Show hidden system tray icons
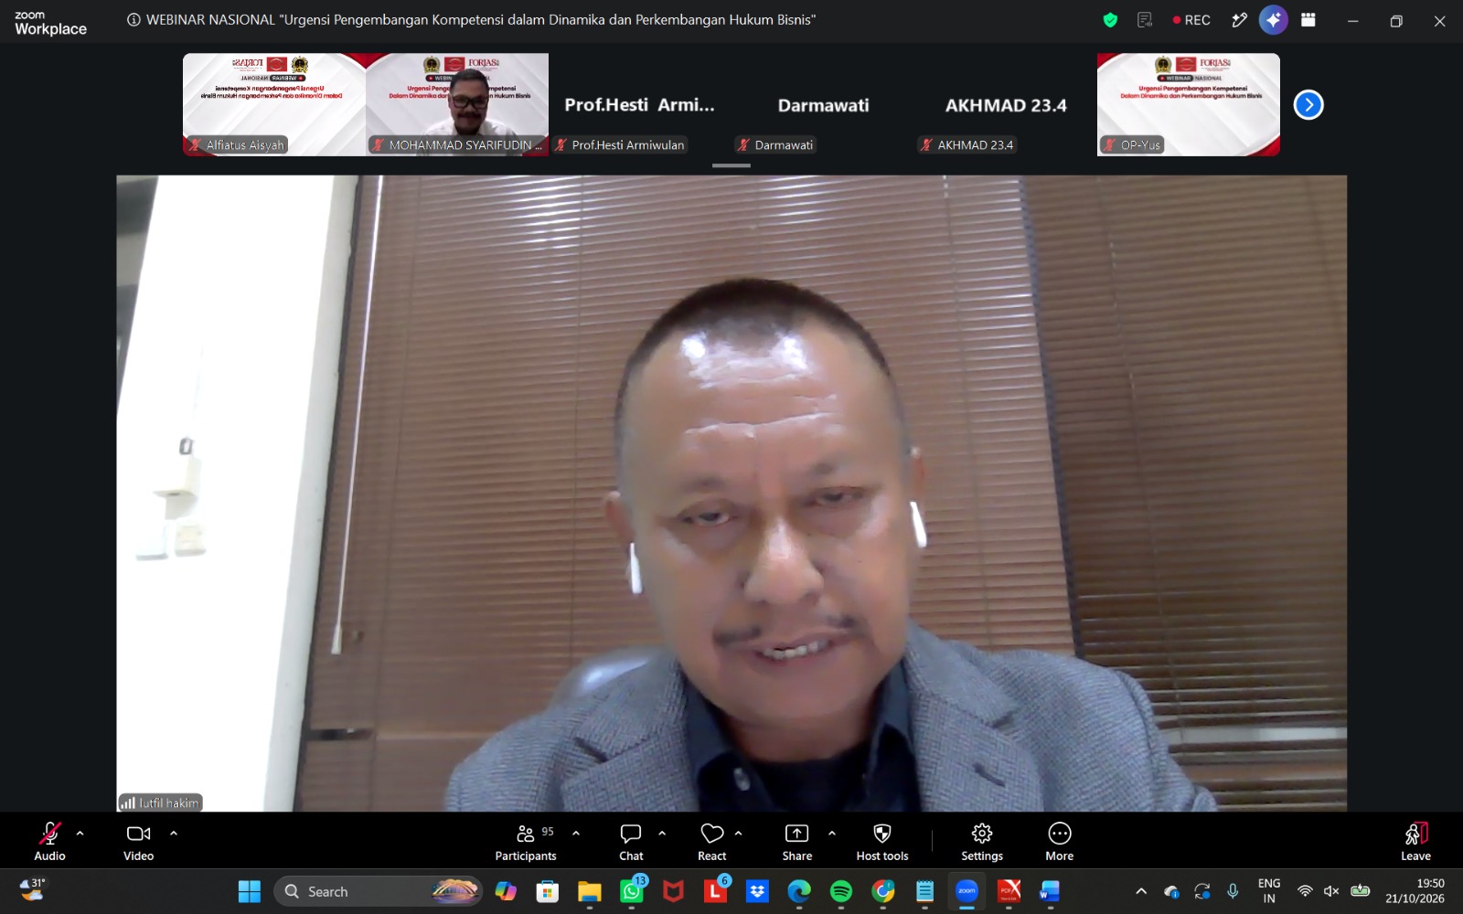The width and height of the screenshot is (1463, 914). point(1141,891)
